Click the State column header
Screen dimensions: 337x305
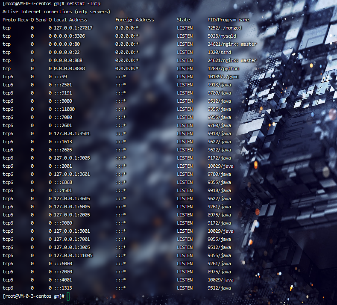tap(183, 20)
